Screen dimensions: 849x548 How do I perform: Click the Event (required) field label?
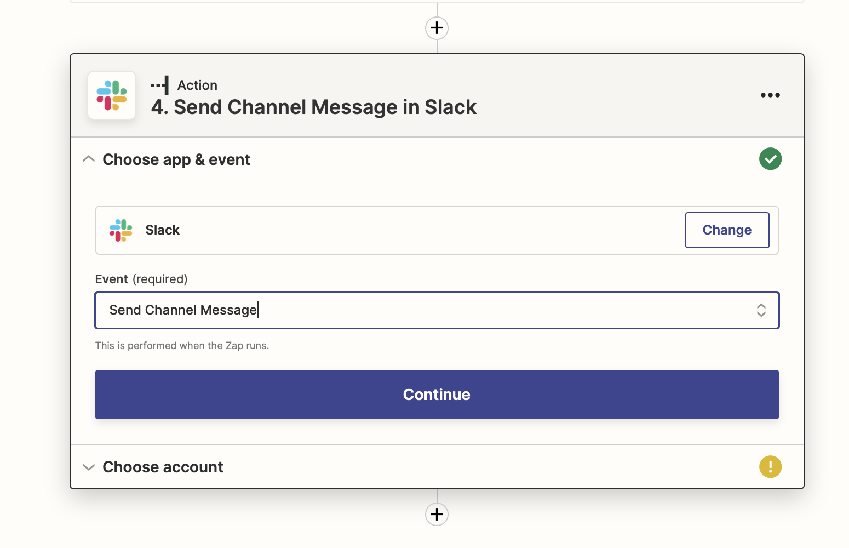(141, 279)
